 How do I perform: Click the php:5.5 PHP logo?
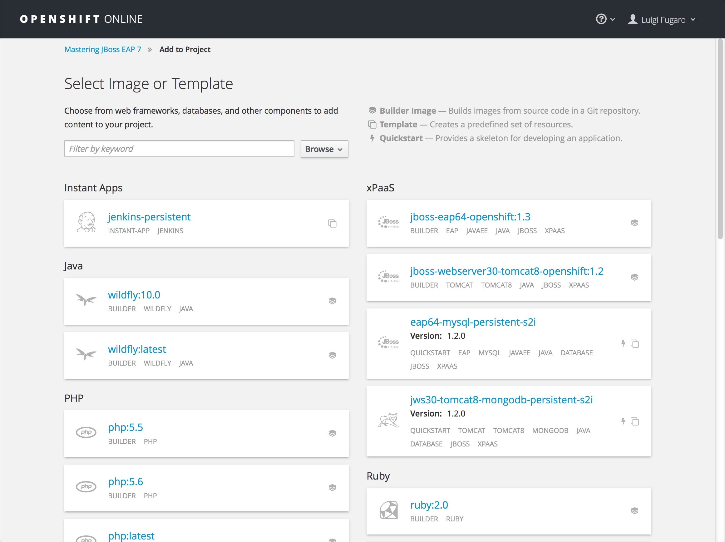pos(86,432)
